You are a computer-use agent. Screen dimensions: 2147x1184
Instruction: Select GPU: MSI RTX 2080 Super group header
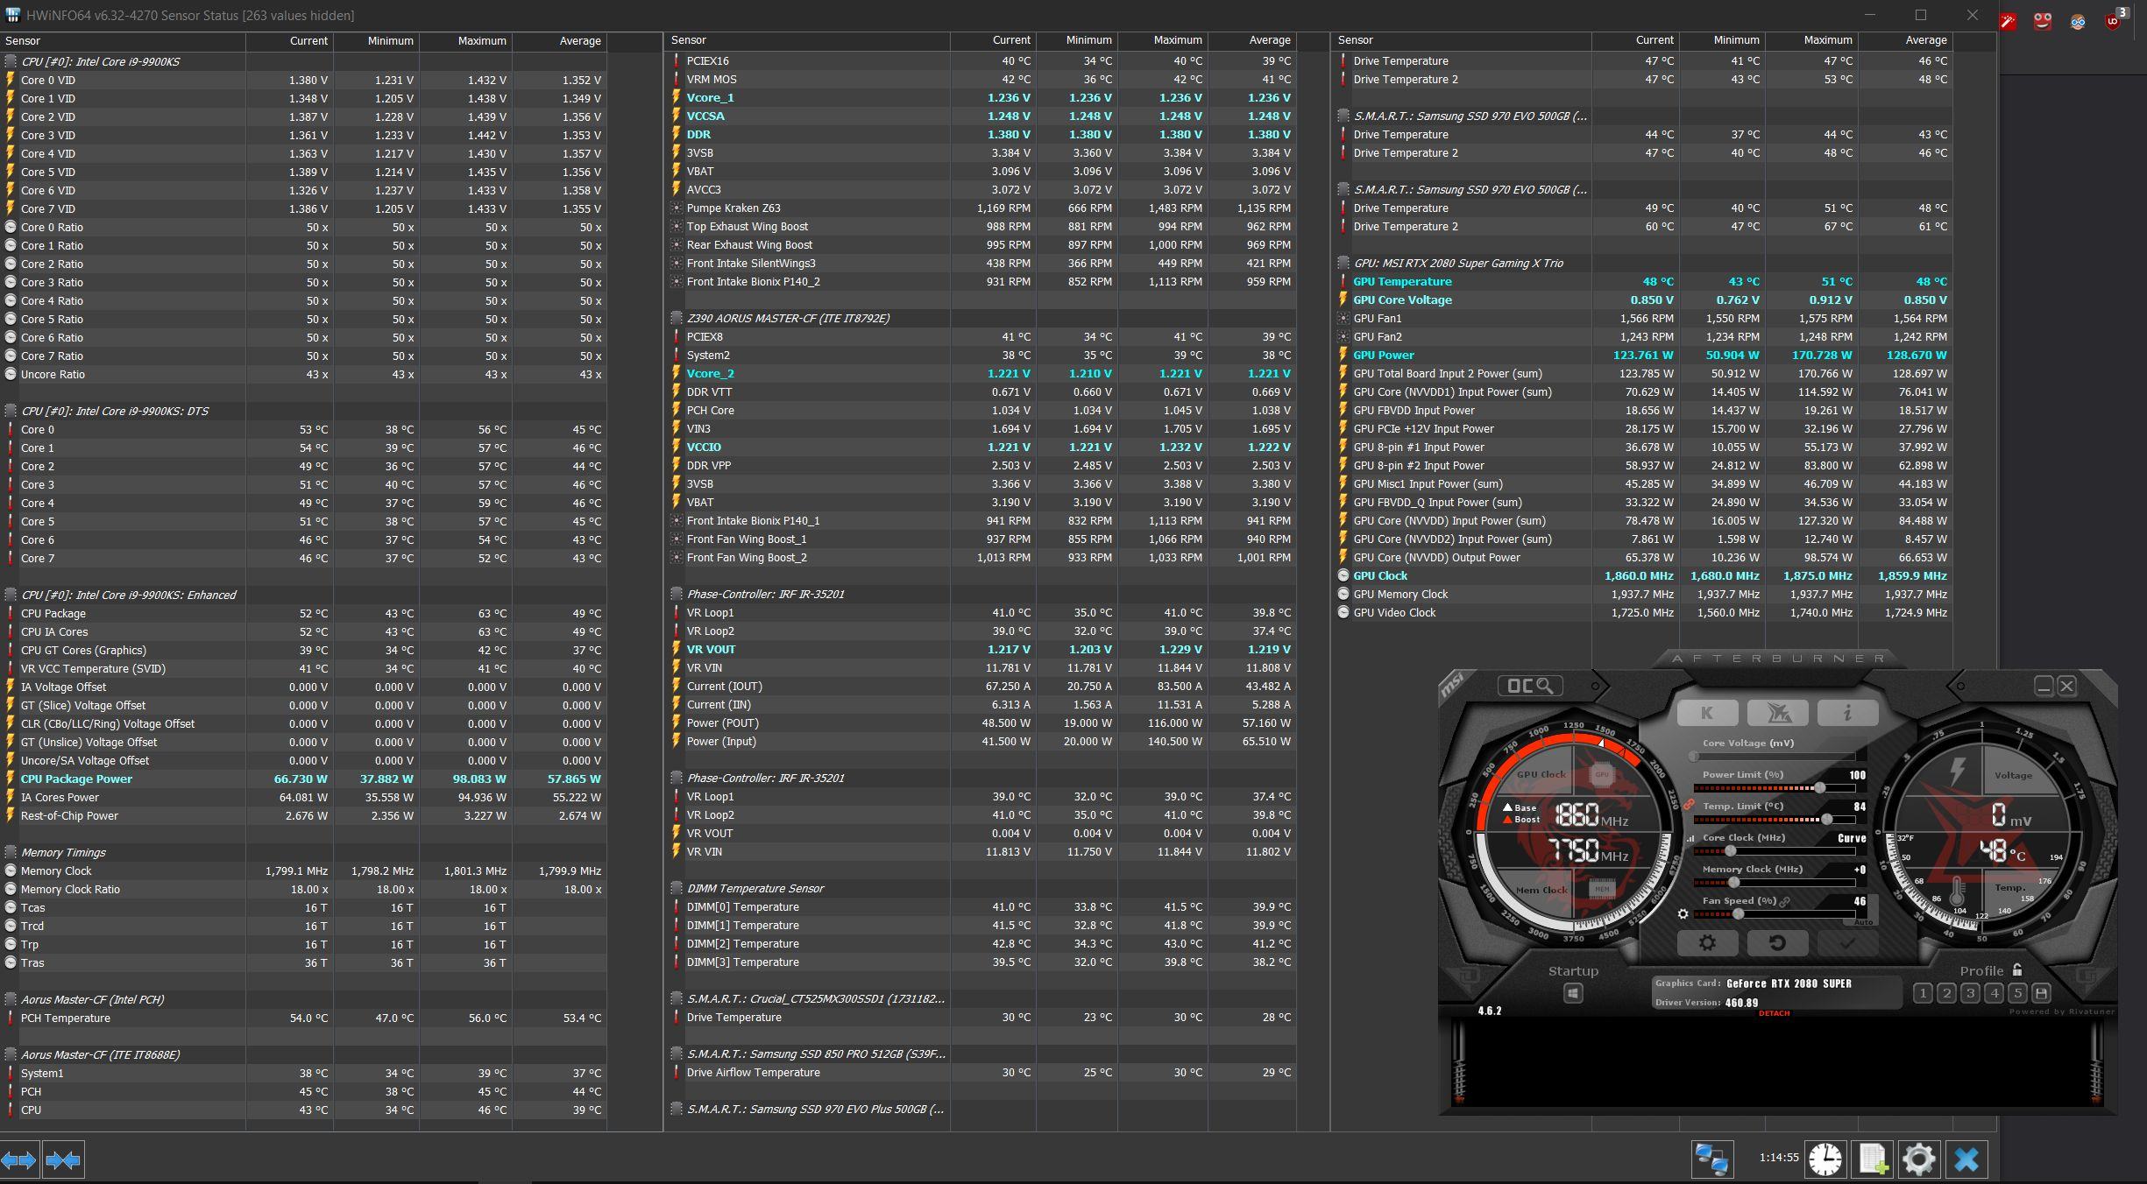1458,263
